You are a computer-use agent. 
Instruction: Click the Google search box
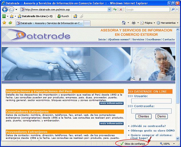coord(147,10)
